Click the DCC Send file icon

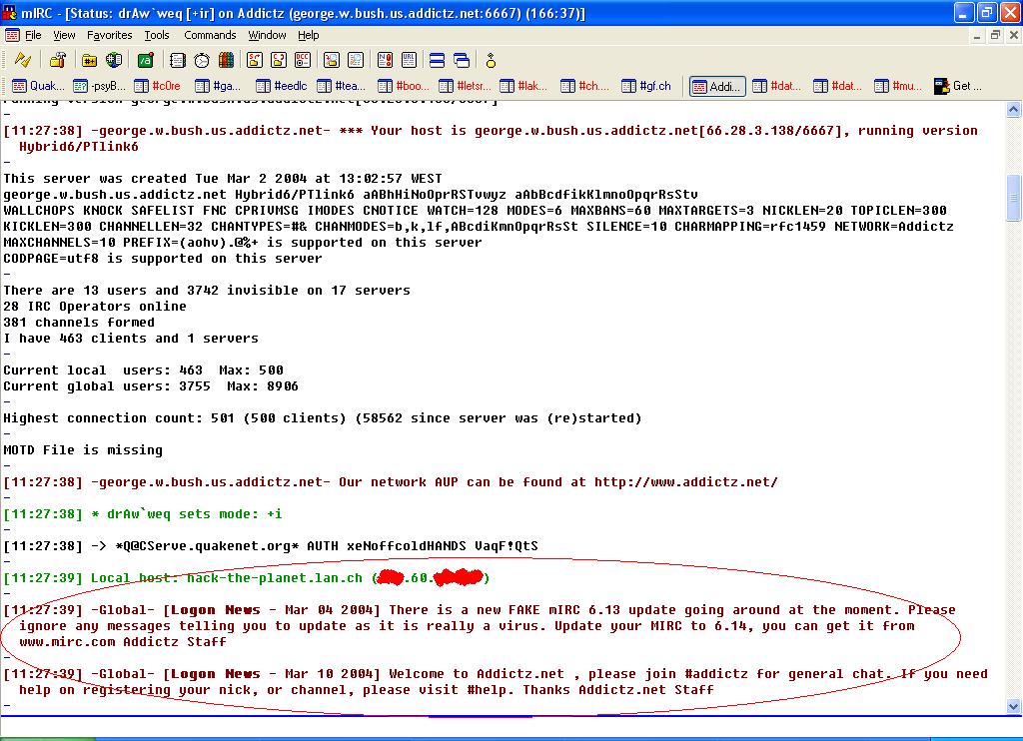[x=255, y=61]
